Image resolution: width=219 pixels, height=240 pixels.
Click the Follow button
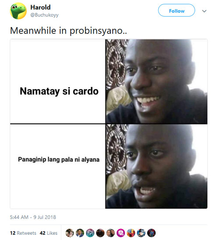coord(177,11)
